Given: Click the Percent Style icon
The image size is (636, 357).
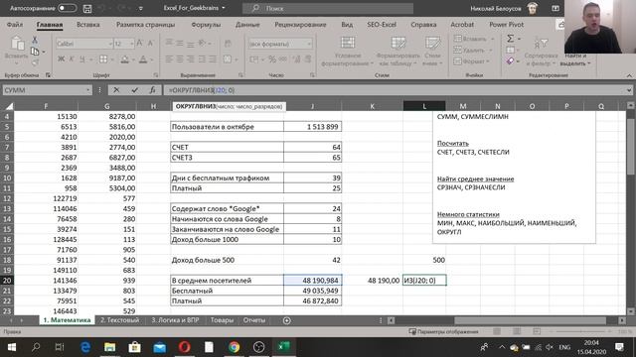Looking at the screenshot, I should [x=272, y=59].
